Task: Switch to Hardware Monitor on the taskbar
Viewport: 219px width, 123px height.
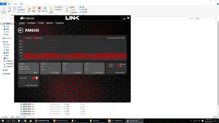Action: click(61, 121)
